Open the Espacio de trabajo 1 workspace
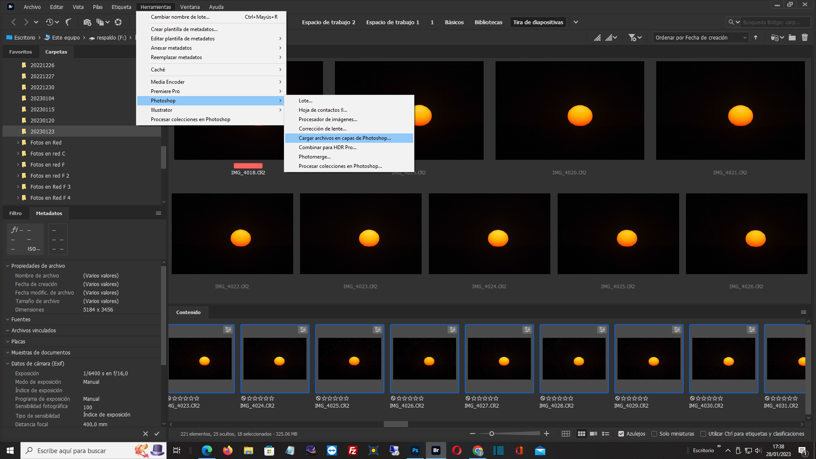Image resolution: width=816 pixels, height=459 pixels. click(x=392, y=22)
